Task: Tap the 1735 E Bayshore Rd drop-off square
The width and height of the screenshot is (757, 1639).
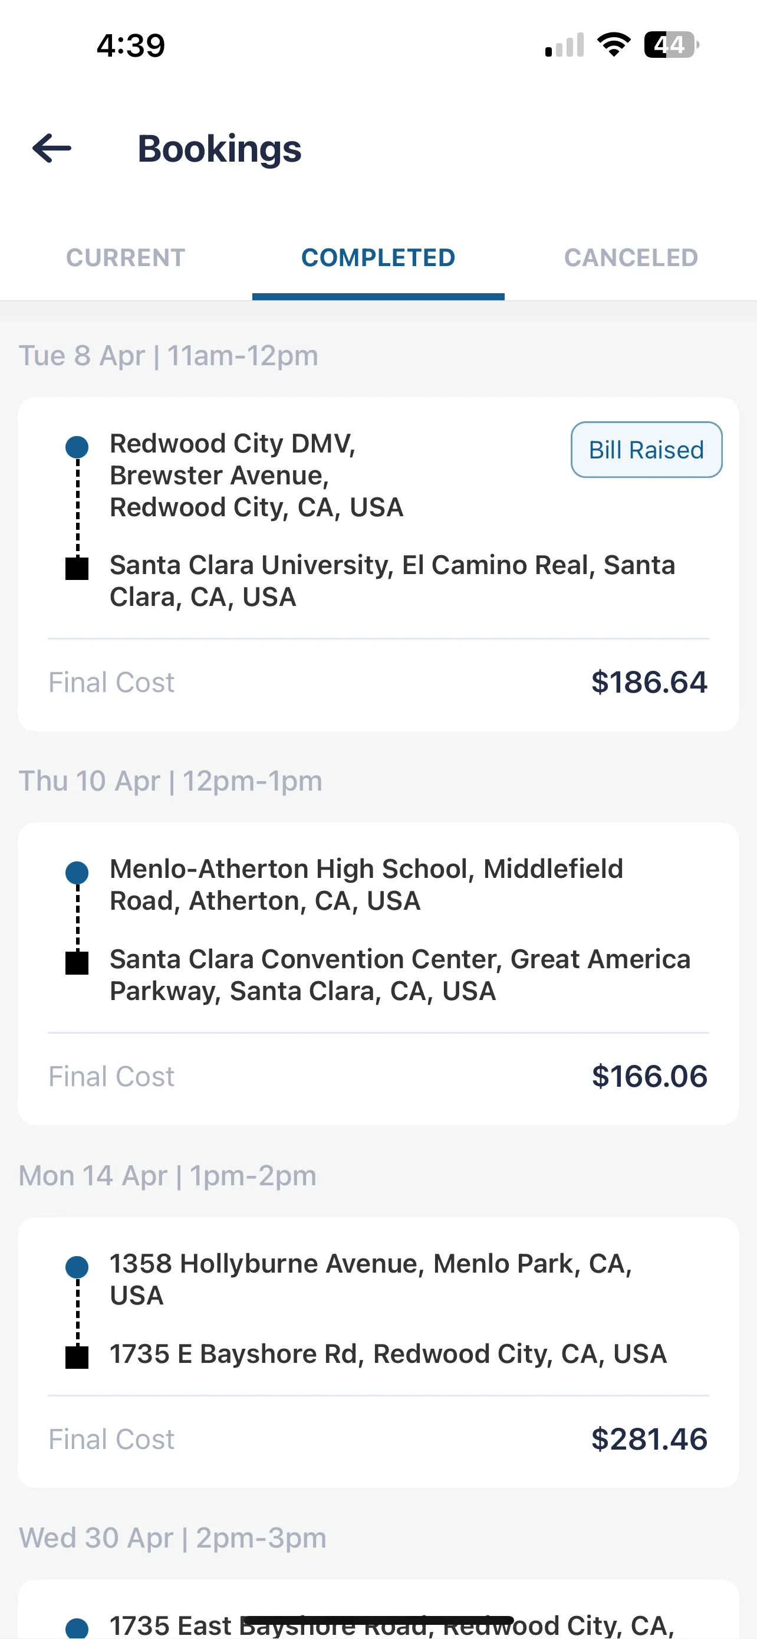Action: point(77,1357)
